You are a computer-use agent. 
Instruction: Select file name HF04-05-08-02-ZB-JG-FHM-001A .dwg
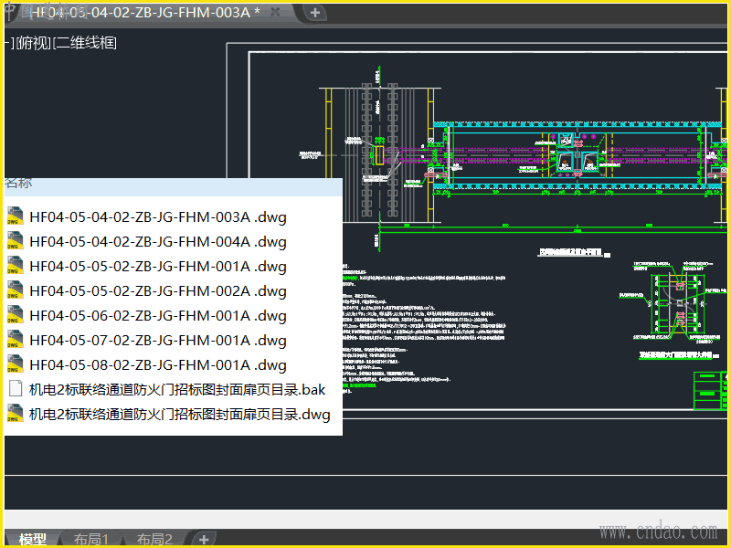tap(157, 365)
